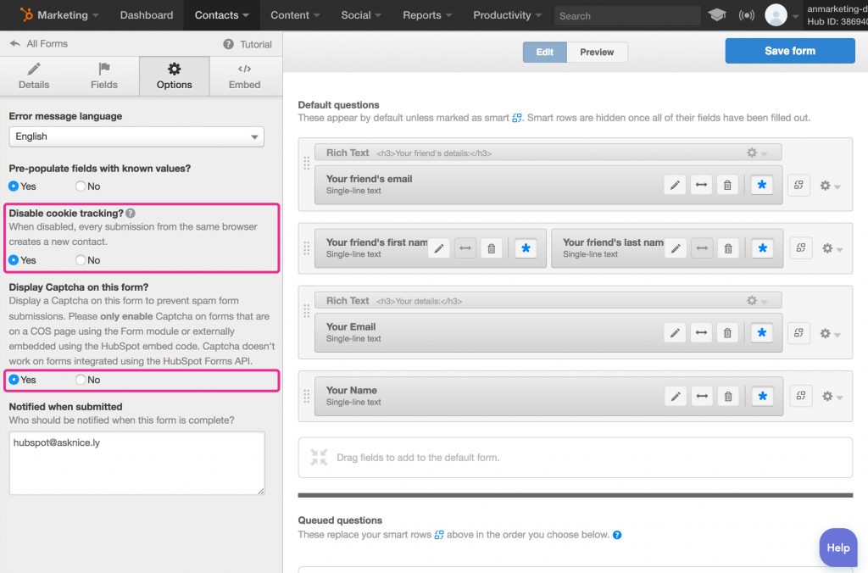Viewport: 868px width, 573px height.
Task: Open the Reports menu
Action: 427,15
